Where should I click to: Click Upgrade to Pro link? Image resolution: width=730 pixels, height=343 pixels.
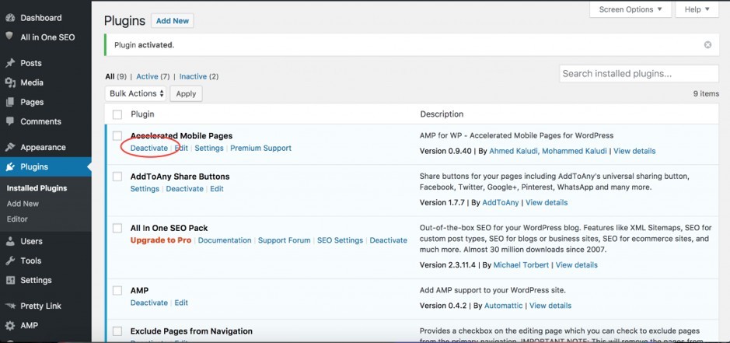point(161,240)
